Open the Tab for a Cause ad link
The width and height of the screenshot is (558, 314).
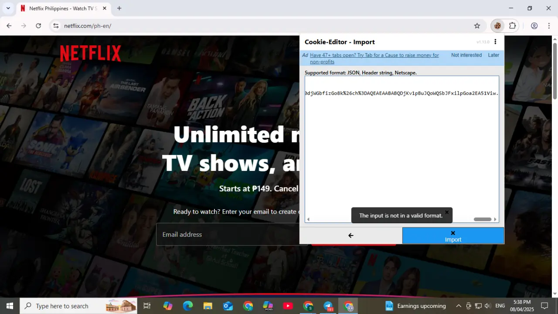coord(374,58)
